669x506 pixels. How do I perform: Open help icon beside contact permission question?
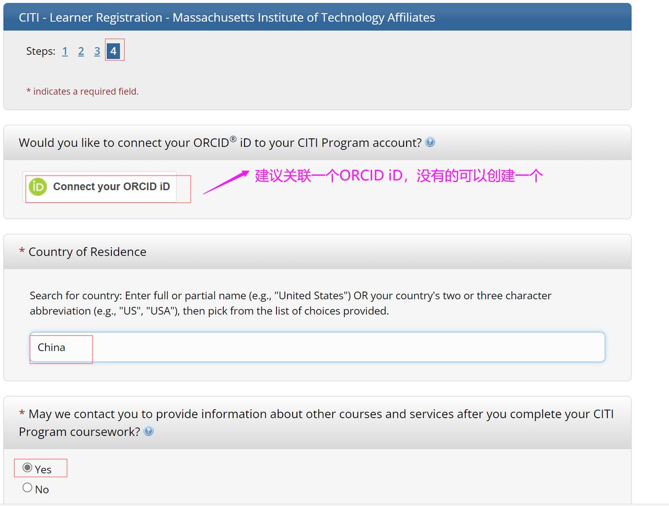pyautogui.click(x=148, y=431)
